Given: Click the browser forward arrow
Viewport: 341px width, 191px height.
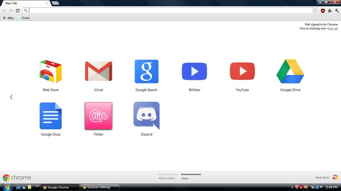Looking at the screenshot, I should click(x=11, y=10).
